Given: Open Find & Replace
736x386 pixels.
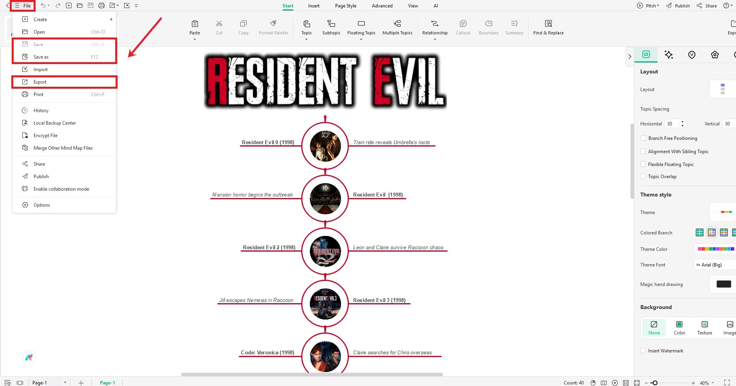Looking at the screenshot, I should (x=548, y=27).
